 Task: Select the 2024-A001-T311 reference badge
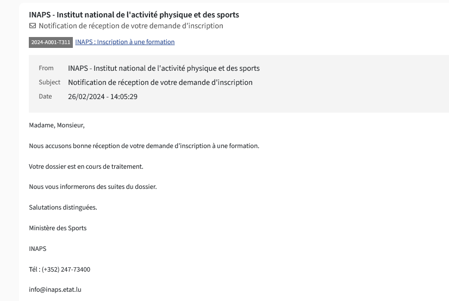pos(51,42)
